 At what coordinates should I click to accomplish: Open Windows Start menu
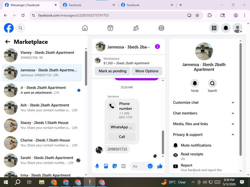6,182
